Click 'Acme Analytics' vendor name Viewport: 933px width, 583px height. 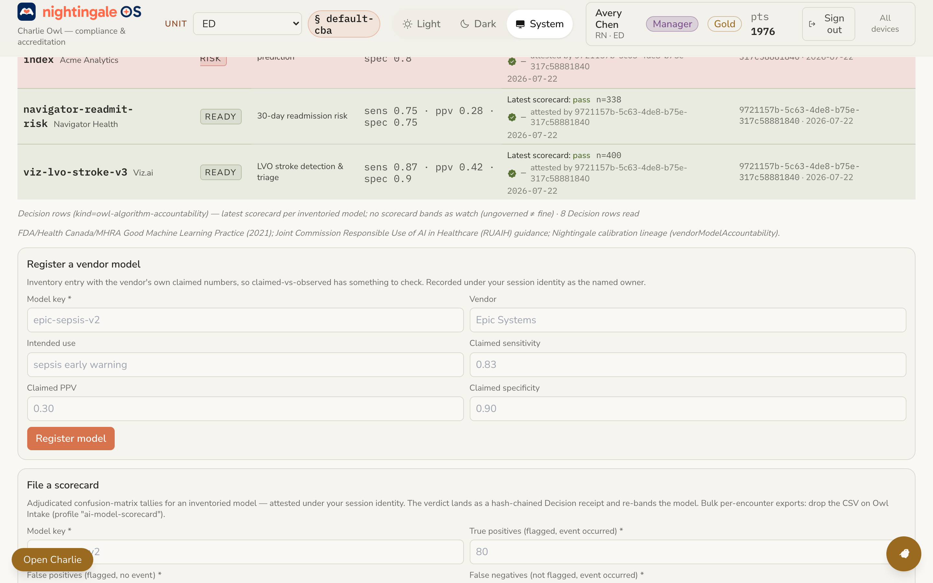pos(89,61)
